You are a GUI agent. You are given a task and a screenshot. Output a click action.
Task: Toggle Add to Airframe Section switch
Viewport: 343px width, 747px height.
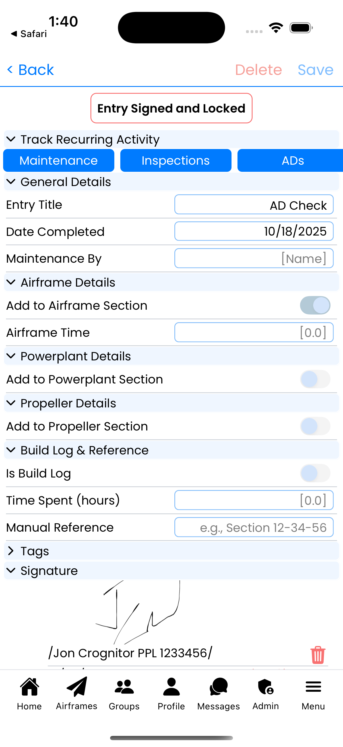click(315, 305)
